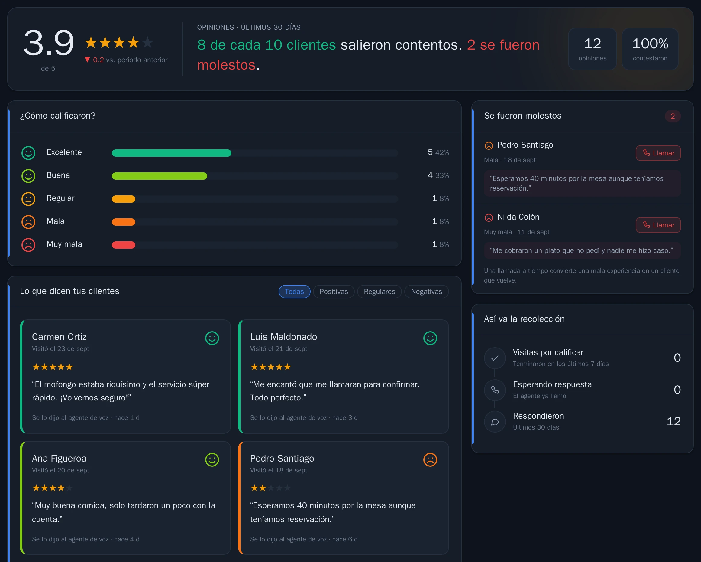Click the orange Mala rating bar
Screen dimensions: 701x562
click(x=123, y=222)
